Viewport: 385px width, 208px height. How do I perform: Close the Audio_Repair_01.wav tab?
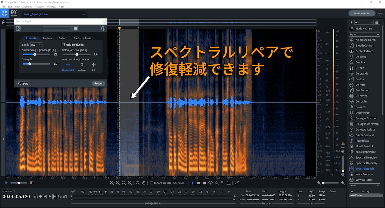(x=84, y=14)
